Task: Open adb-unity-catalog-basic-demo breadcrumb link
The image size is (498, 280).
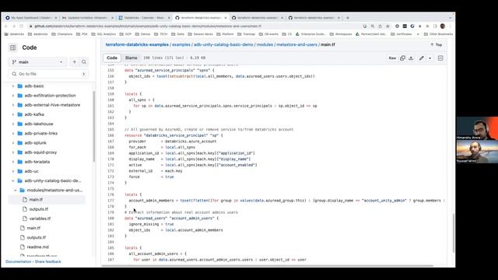Action: pos(223,45)
